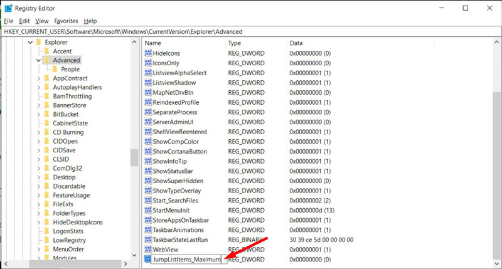This screenshot has width=502, height=269.
Task: Click the tree pane horizontal scrollbar thumb
Action: pyautogui.click(x=75, y=264)
